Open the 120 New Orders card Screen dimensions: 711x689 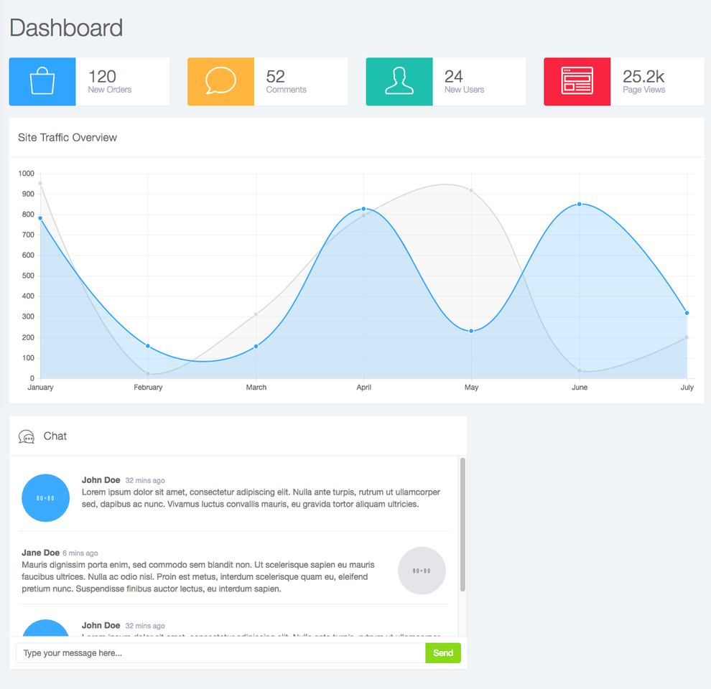point(89,82)
